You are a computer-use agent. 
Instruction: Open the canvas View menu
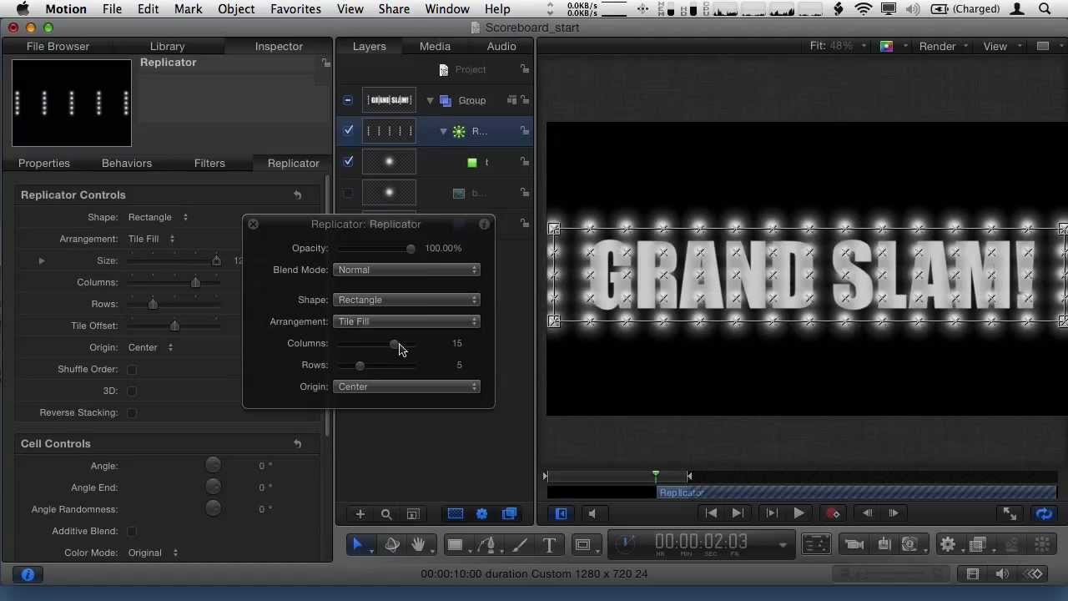[1000, 46]
